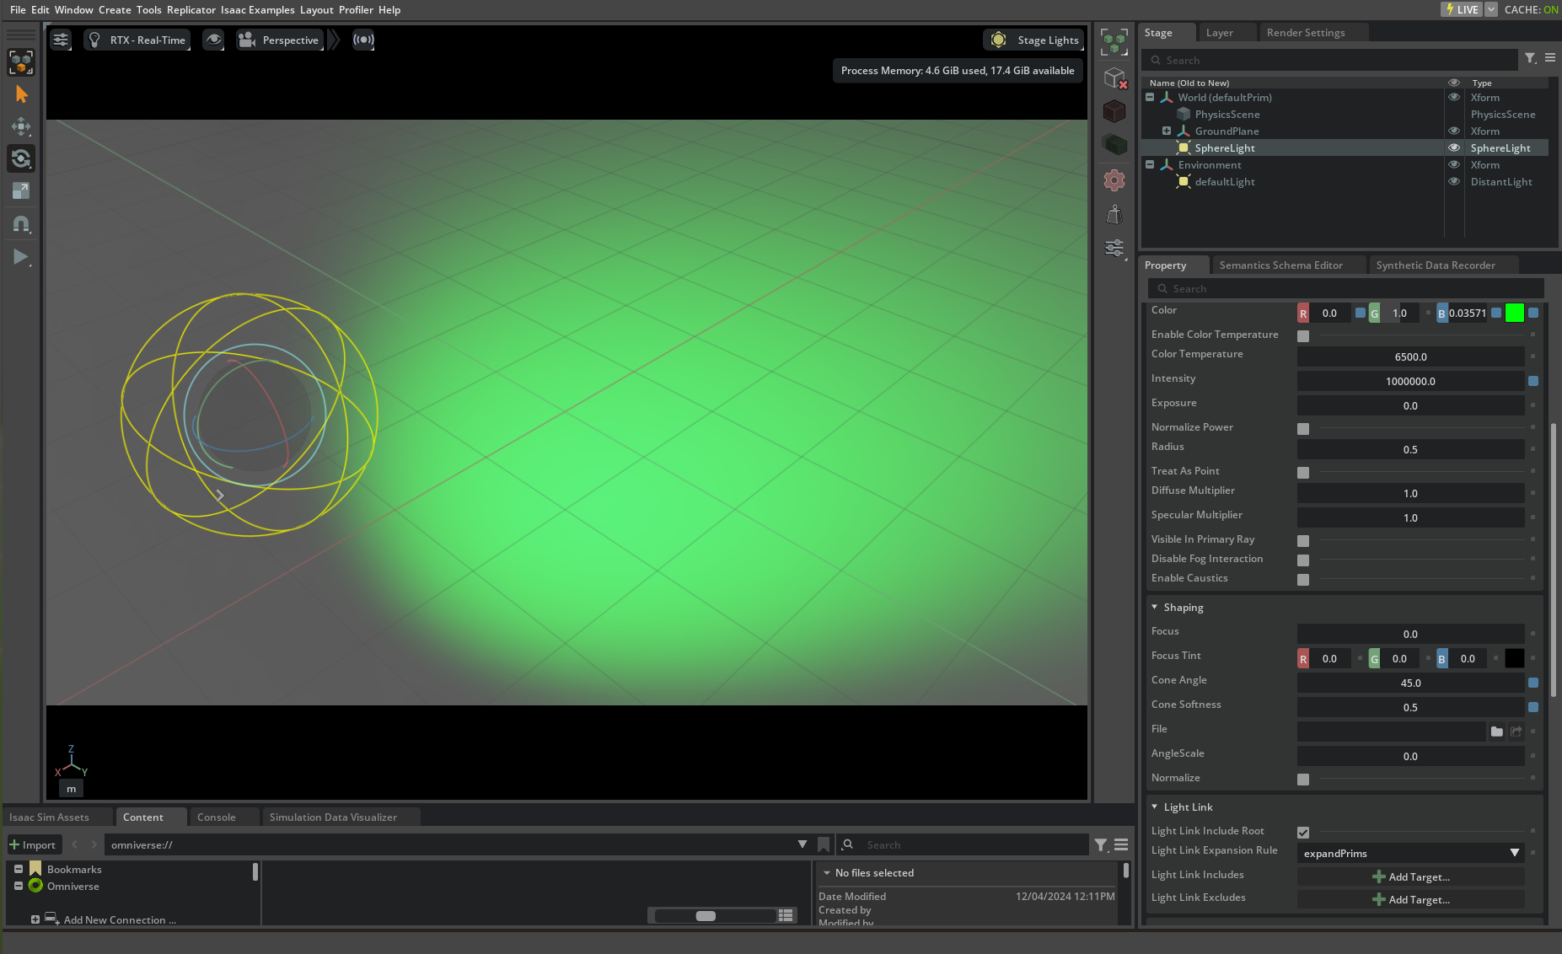Open the Replicator menu
1562x954 pixels.
pos(191,9)
